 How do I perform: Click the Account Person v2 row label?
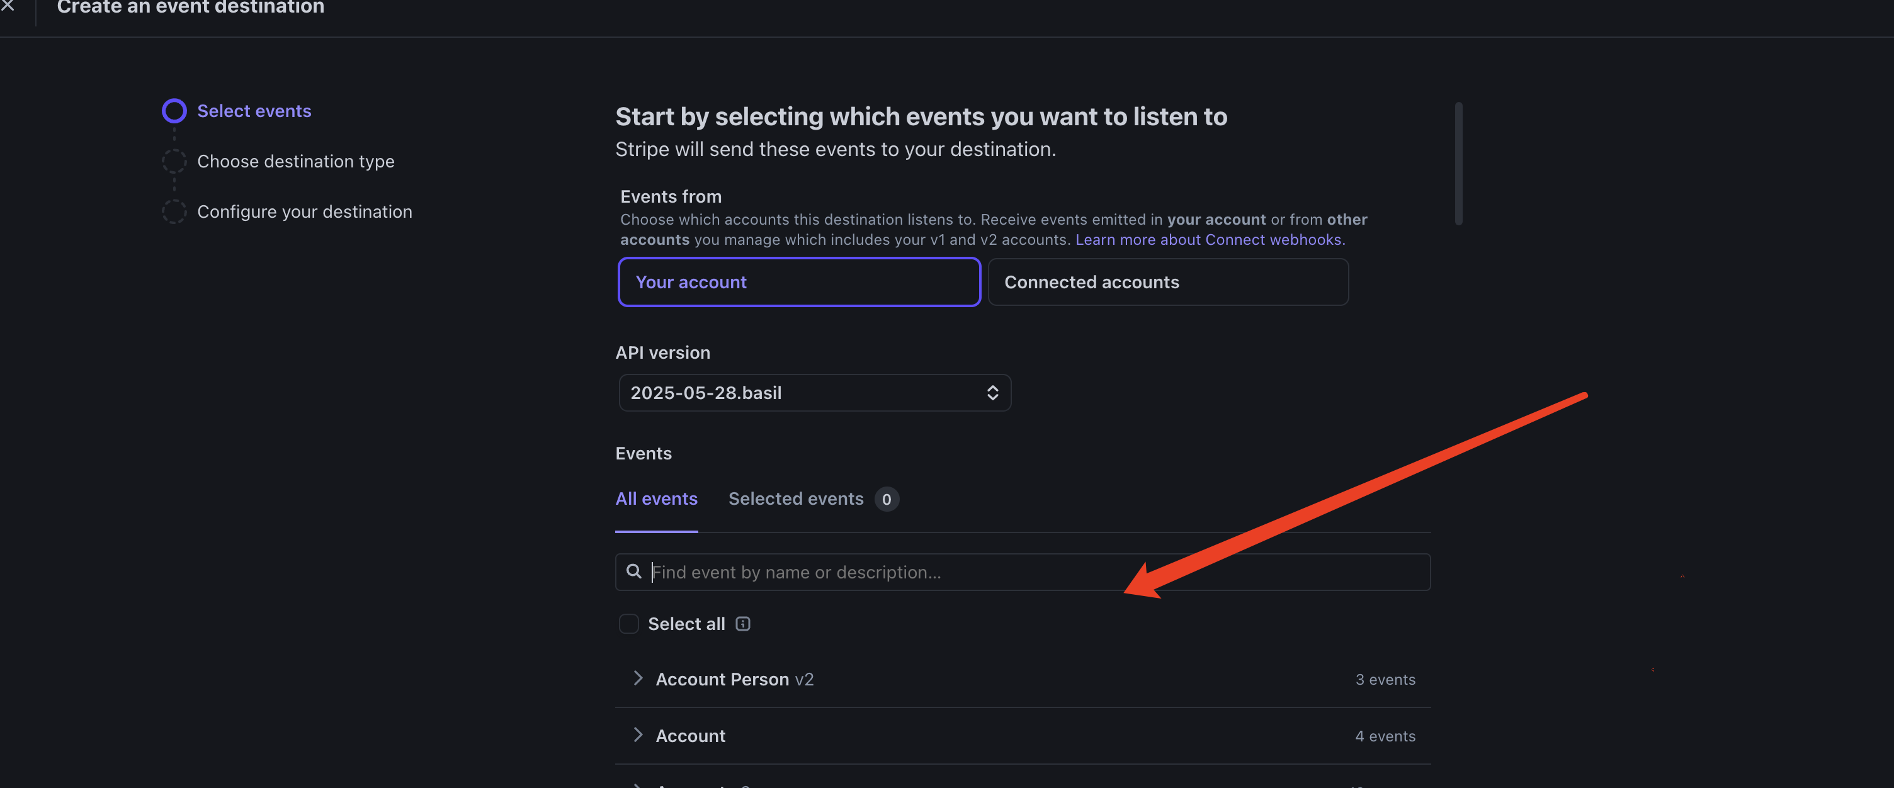(x=735, y=679)
